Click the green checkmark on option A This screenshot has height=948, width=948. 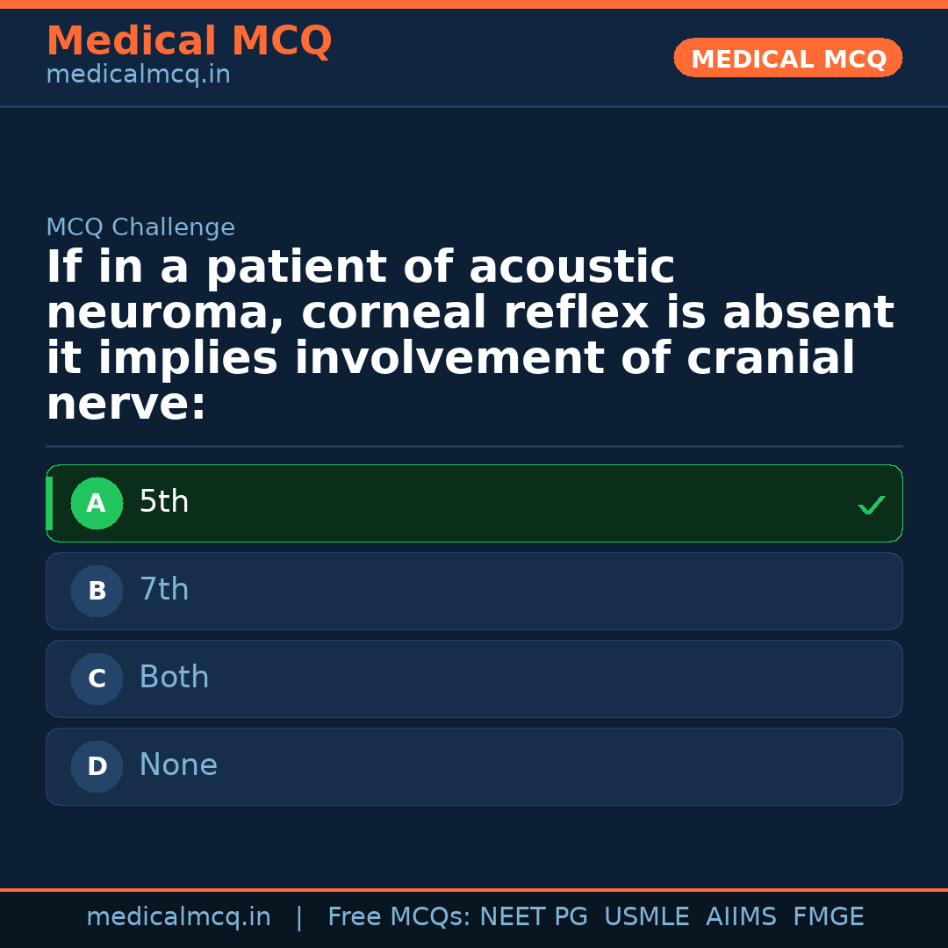(x=871, y=504)
